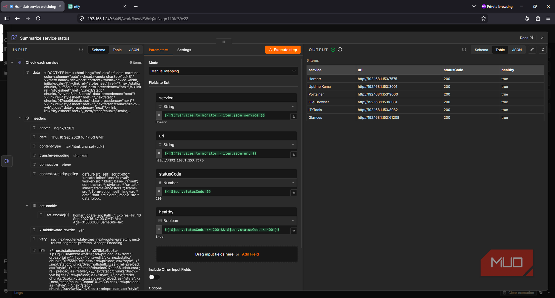Open the list all tabs chevron
The height and width of the screenshot is (298, 555).
(474, 6)
